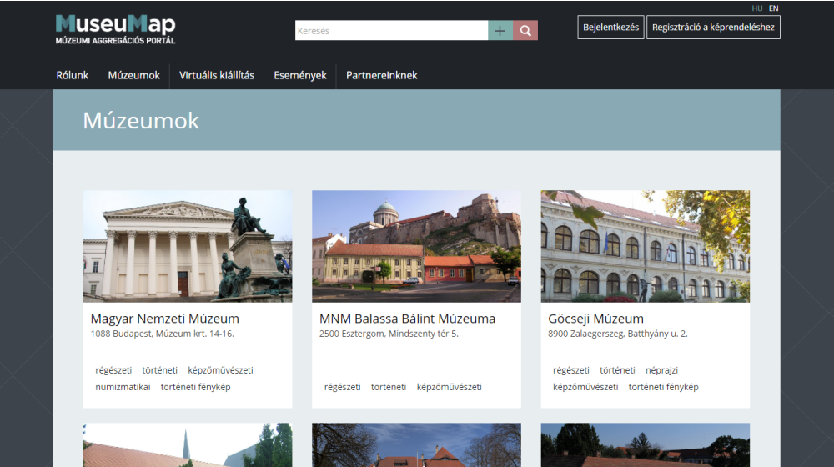Click the Múzeumok page heading
The height and width of the screenshot is (467, 834).
click(x=141, y=121)
